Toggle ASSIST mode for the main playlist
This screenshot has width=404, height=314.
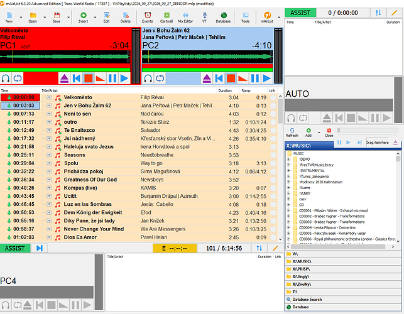[15, 248]
